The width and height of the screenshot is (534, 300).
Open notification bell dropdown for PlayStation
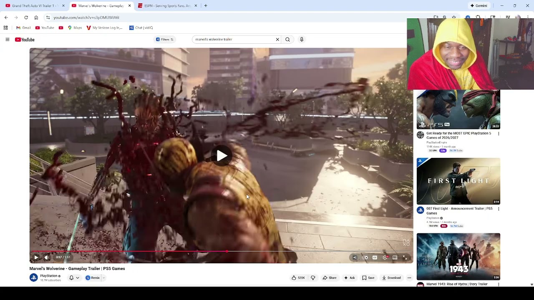(74, 278)
